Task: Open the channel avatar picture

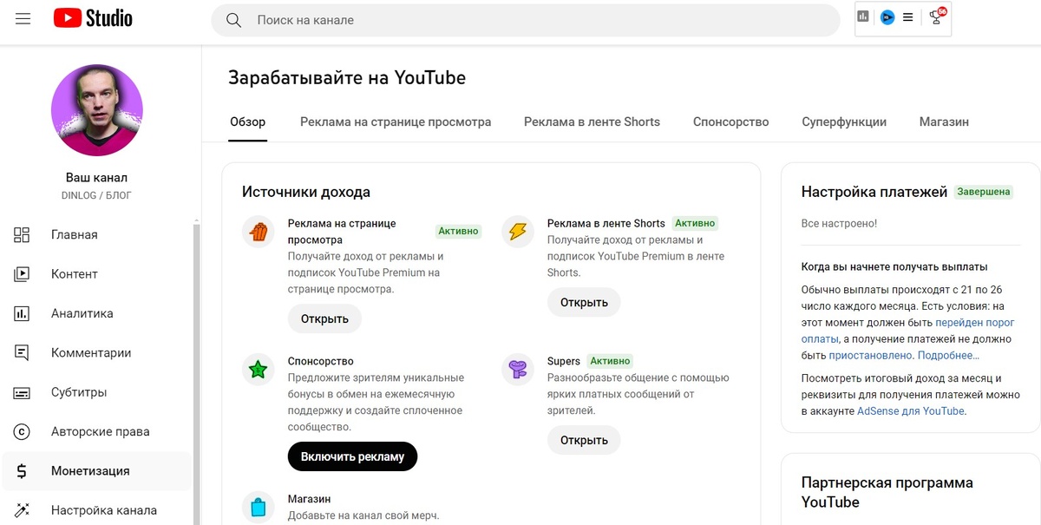Action: tap(97, 110)
